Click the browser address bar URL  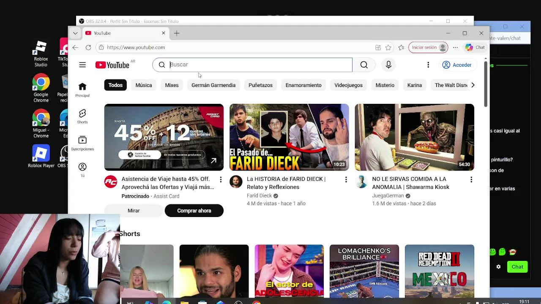(136, 47)
